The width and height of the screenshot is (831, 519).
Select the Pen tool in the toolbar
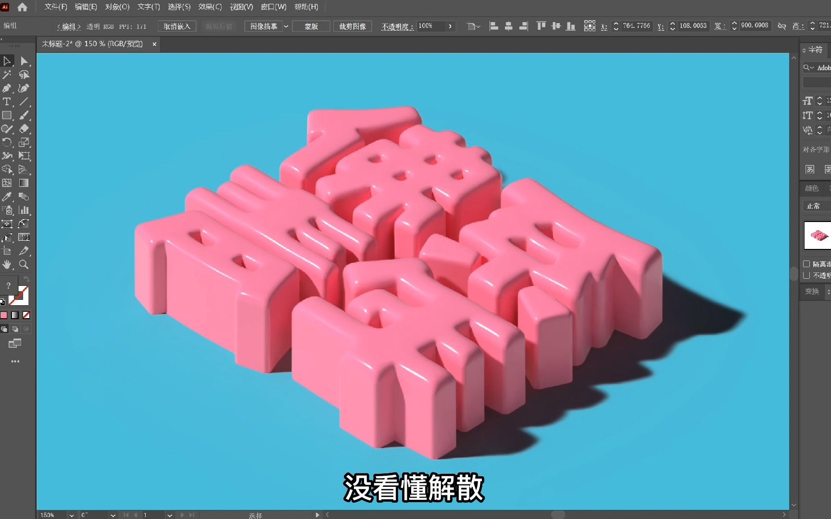pos(7,88)
